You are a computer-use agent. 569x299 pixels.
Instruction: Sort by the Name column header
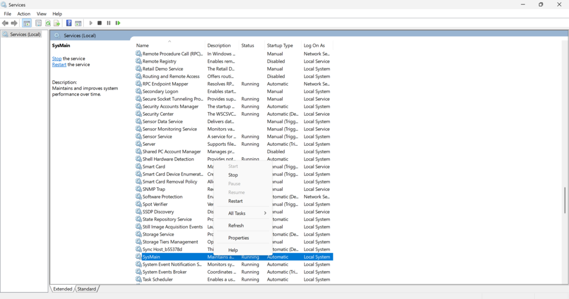169,46
